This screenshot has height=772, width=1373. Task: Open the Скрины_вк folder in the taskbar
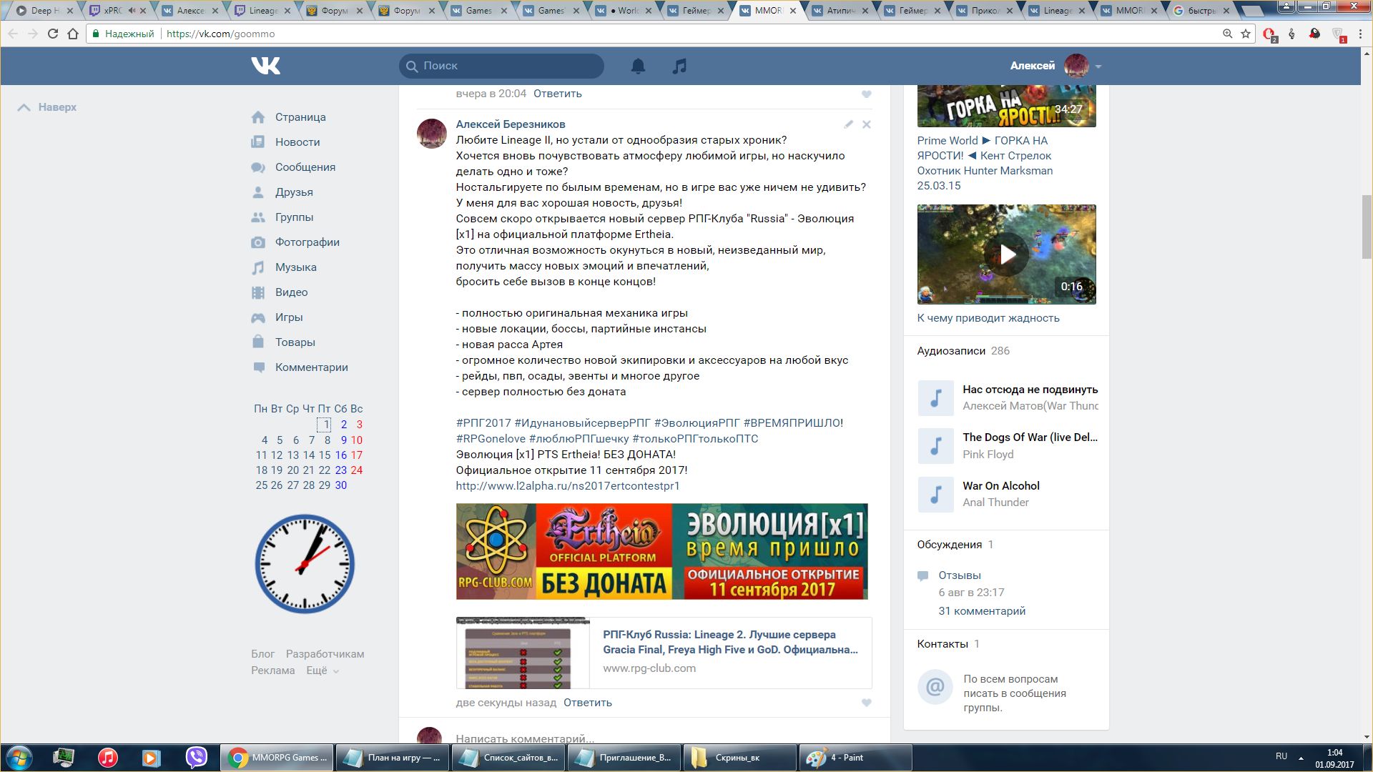tap(740, 758)
